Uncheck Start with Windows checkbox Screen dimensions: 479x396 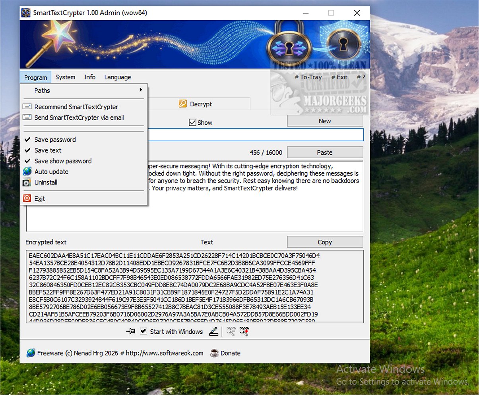coord(144,331)
